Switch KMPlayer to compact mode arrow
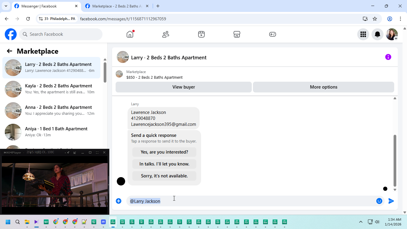 [75, 152]
